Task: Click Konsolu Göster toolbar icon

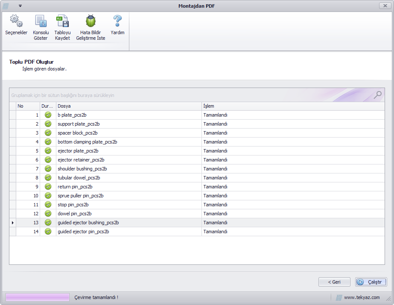Action: pyautogui.click(x=41, y=21)
